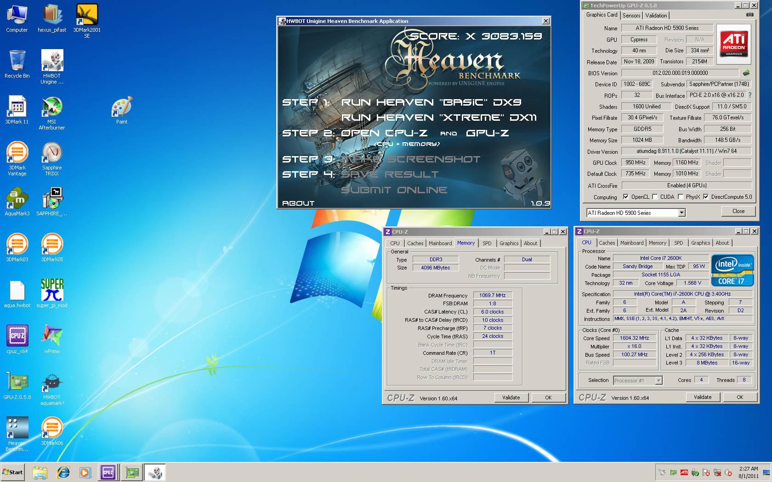Screen dimensions: 772x482
Task: Click Validate in memory CPU-Z window
Action: (x=511, y=398)
